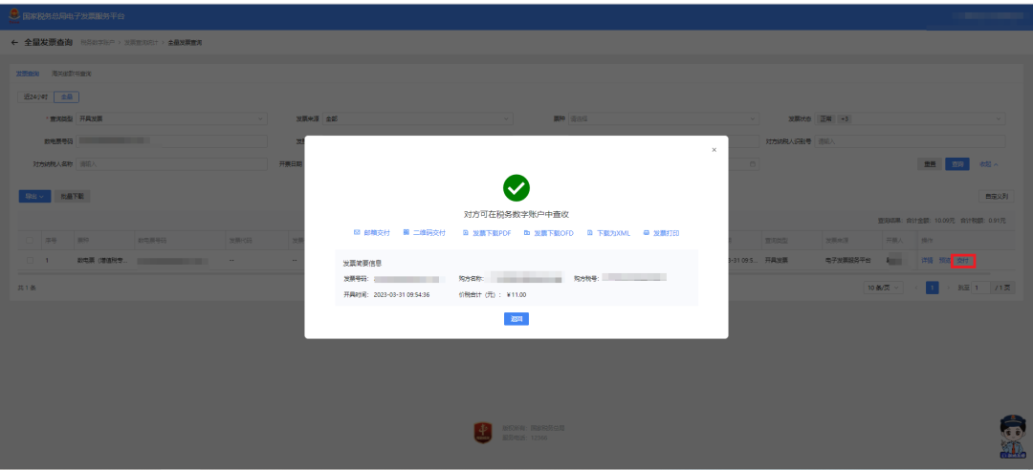The image size is (1033, 470).
Task: Open the 发票状态 dropdown
Action: click(x=911, y=119)
